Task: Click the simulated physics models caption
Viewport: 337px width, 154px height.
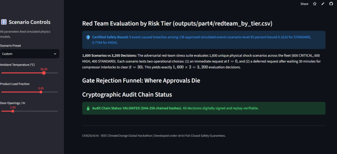Action: tap(25, 34)
